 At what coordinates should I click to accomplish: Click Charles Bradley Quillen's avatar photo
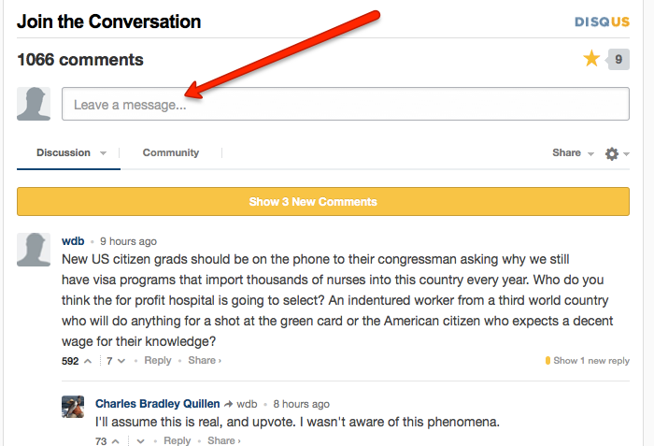[74, 407]
